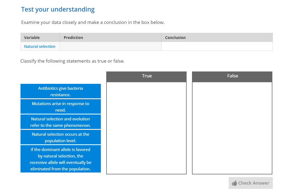Screen dimensions: 295x194
Task: Click the True column header
Action: [x=146, y=76]
